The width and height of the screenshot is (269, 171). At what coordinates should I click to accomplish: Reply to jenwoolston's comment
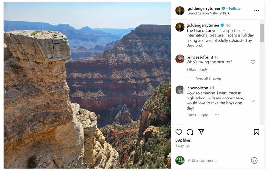(x=203, y=115)
